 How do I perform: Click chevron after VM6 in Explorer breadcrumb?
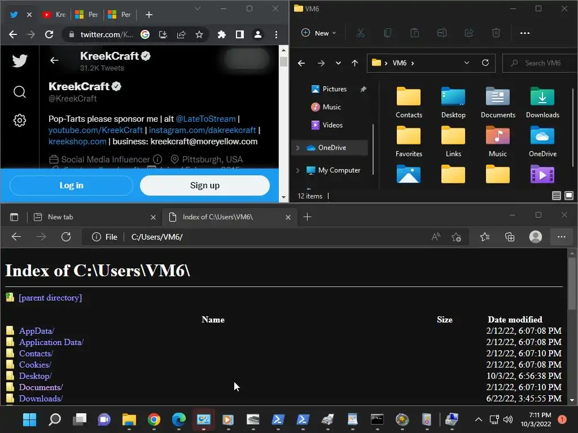pyautogui.click(x=413, y=63)
